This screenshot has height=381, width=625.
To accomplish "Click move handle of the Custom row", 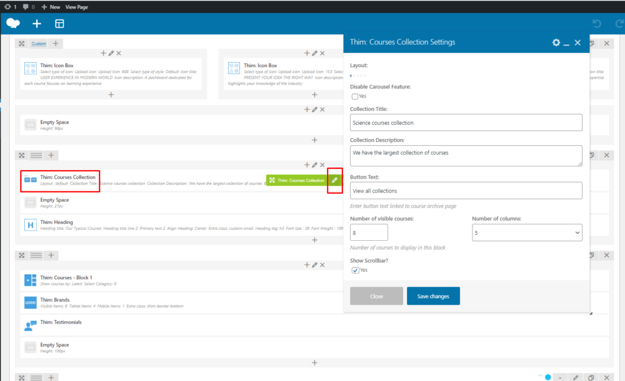I will click(22, 43).
